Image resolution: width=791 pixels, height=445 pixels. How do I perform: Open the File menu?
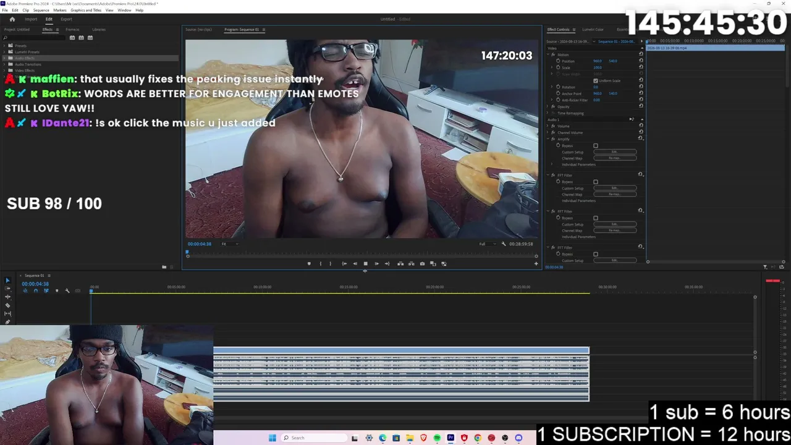tap(5, 11)
